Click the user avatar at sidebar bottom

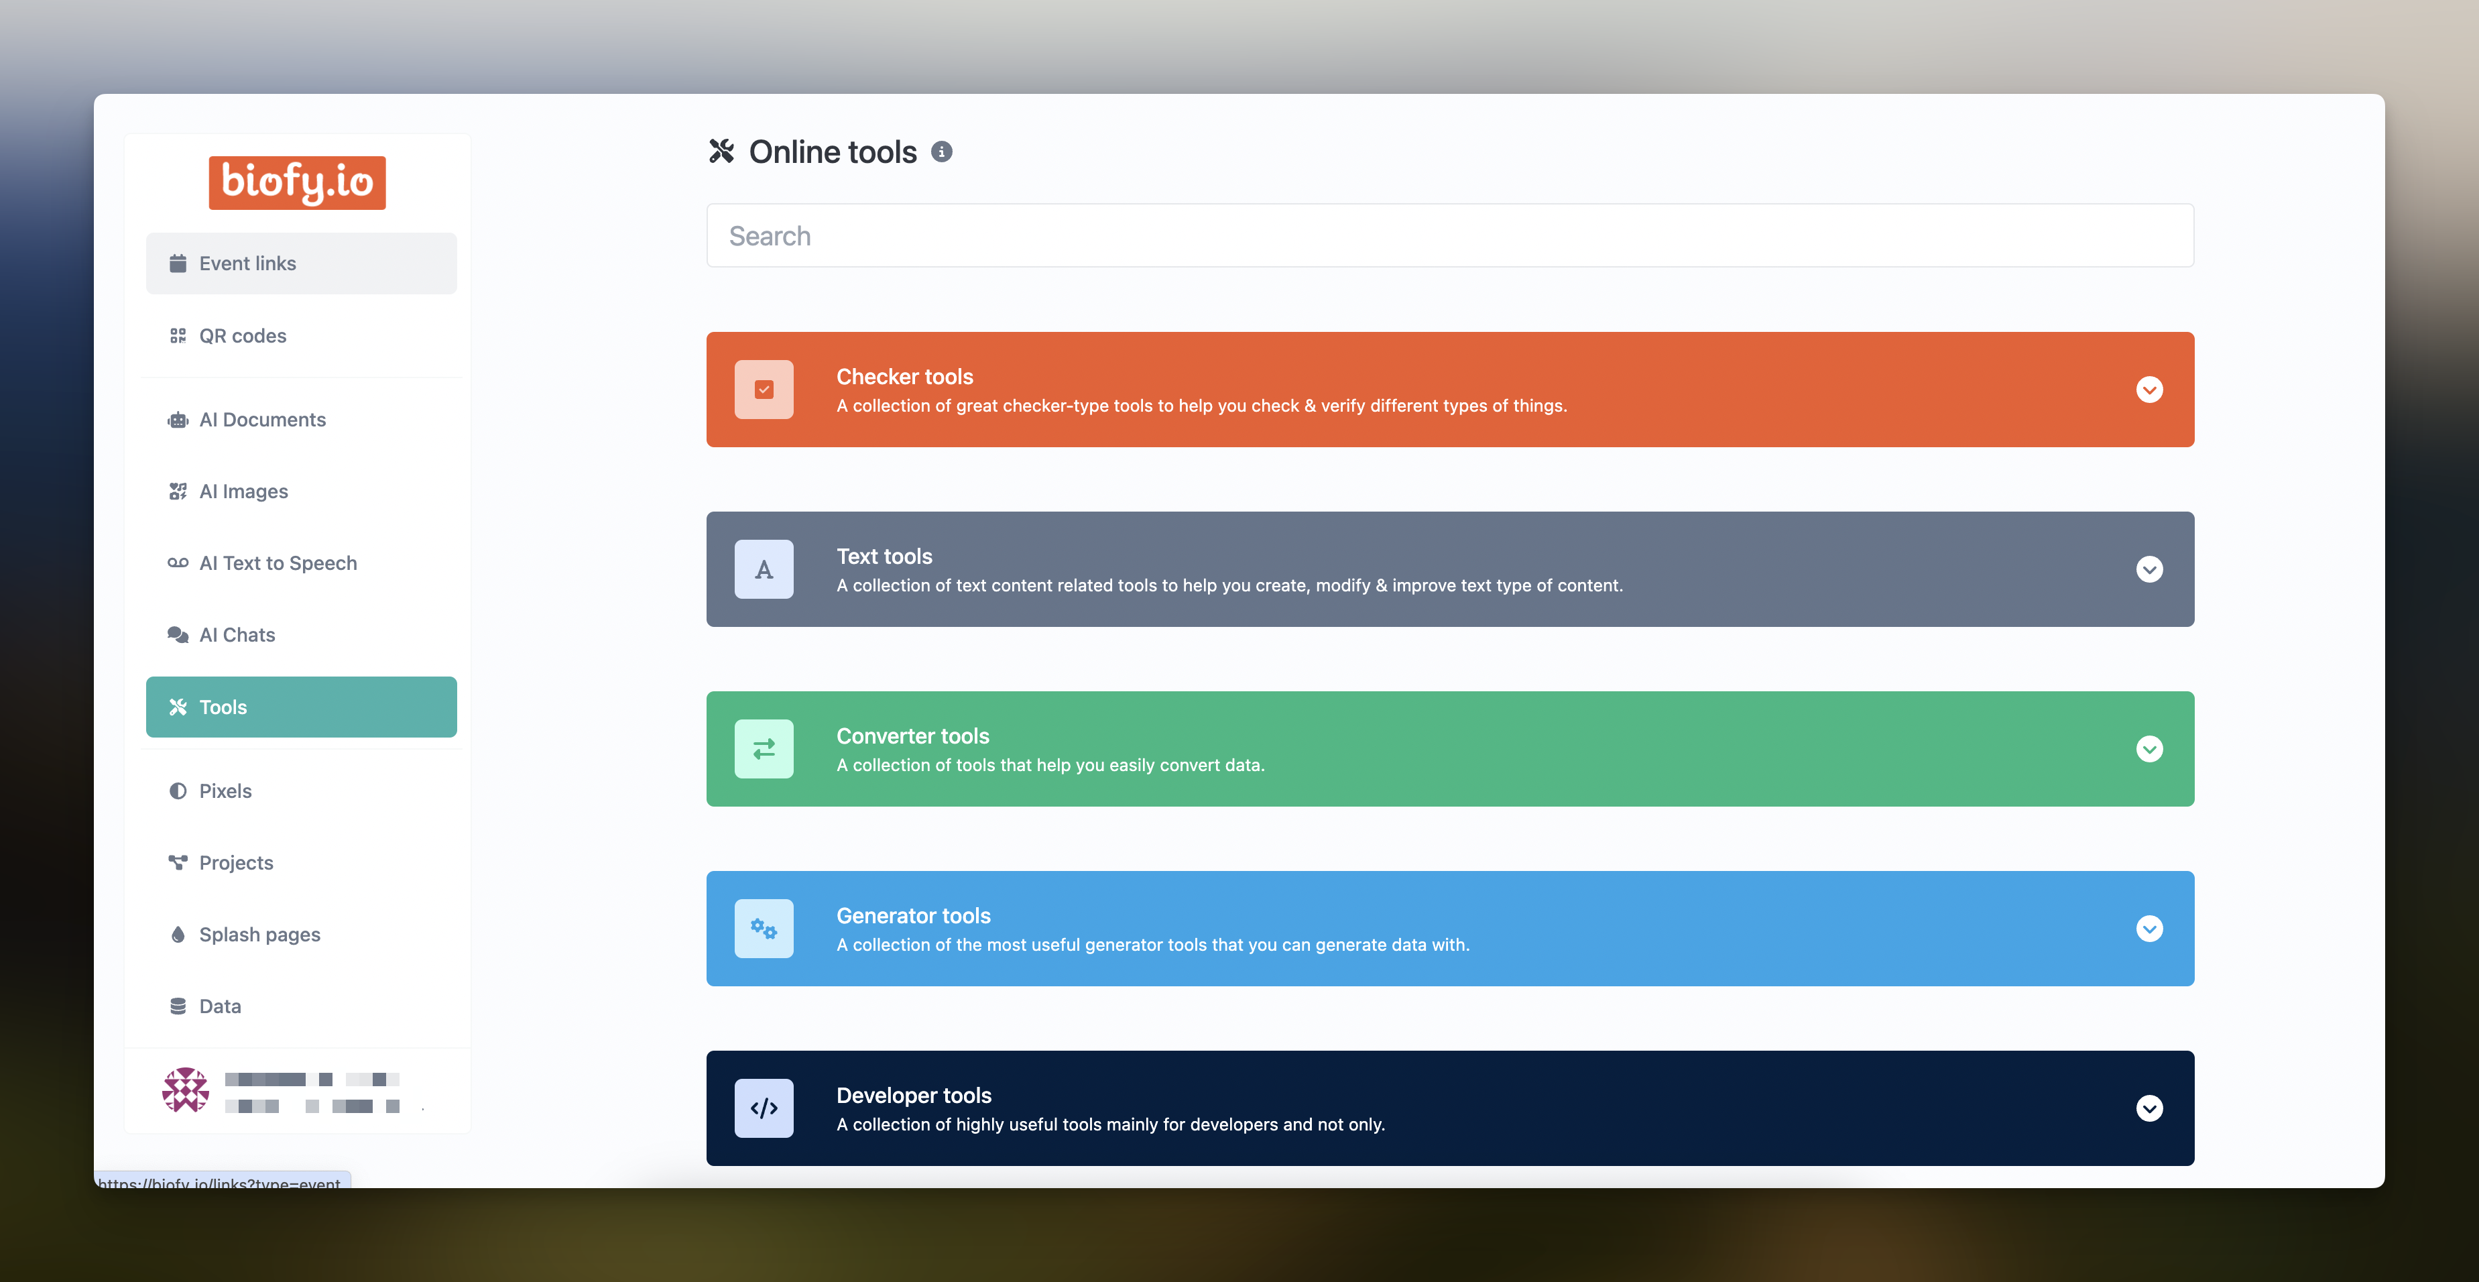[186, 1090]
